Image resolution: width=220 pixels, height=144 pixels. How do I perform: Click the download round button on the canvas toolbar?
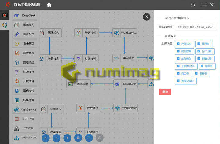tap(57, 138)
